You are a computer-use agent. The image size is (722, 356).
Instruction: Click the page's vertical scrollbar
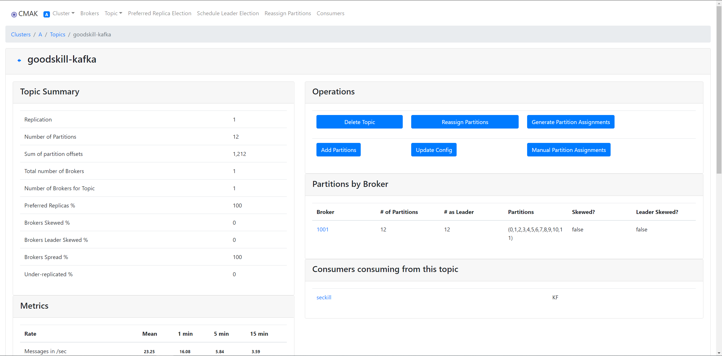(x=719, y=90)
